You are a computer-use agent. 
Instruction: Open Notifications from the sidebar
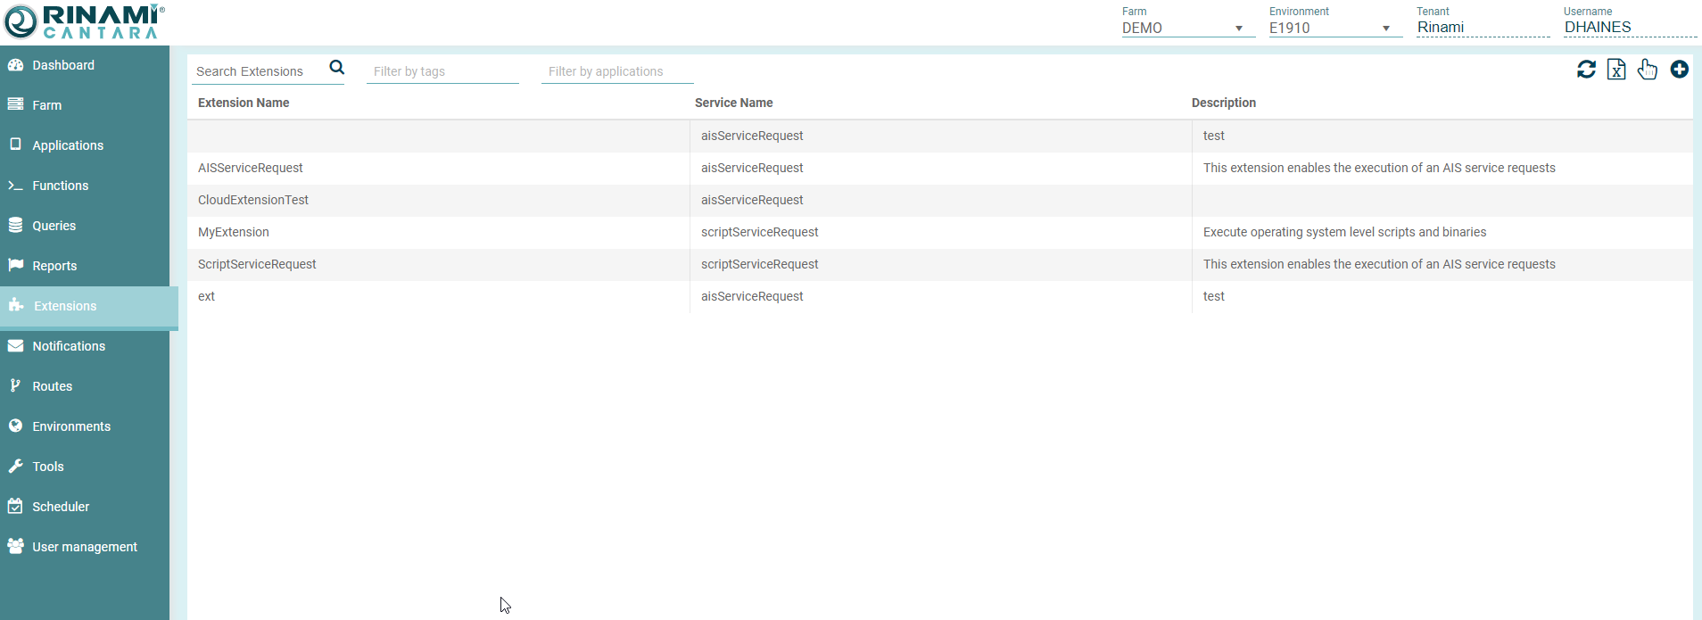[x=69, y=346]
